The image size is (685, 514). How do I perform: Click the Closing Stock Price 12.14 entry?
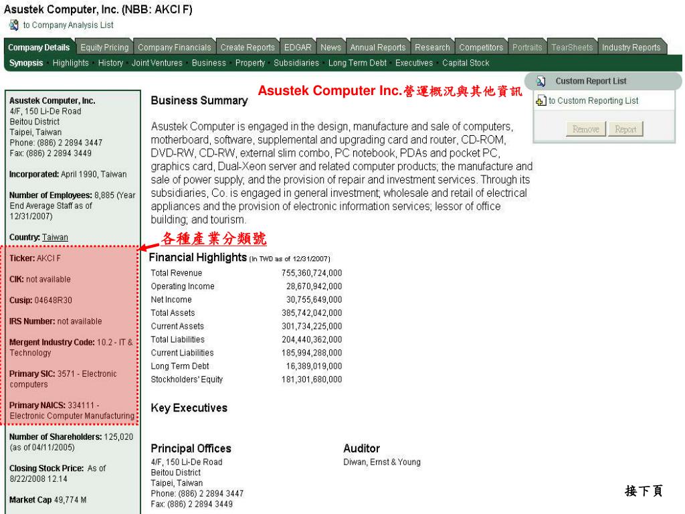point(58,473)
